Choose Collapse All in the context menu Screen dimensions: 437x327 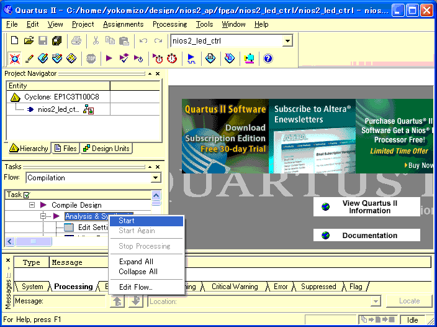coord(146,272)
